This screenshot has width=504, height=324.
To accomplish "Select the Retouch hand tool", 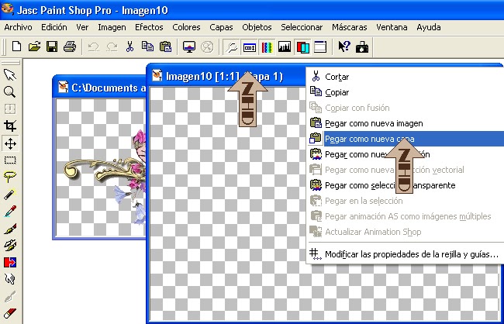I will (x=10, y=279).
